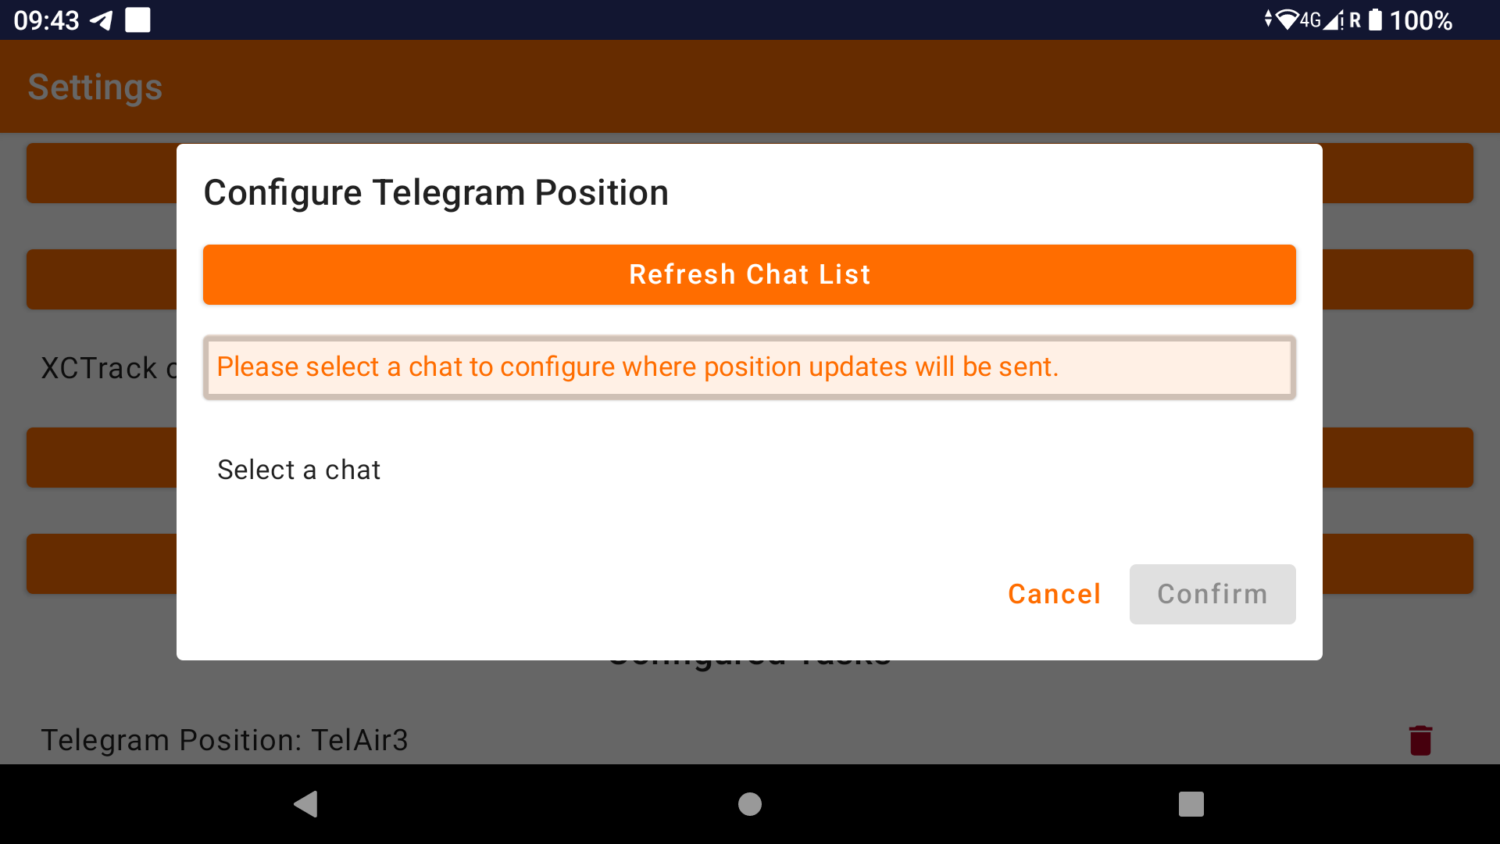Open the Select a chat dropdown

tap(298, 470)
